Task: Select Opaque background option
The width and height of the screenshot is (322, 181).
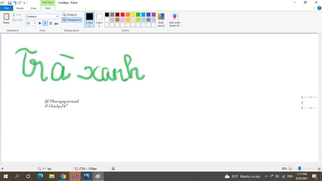Action: point(69,14)
